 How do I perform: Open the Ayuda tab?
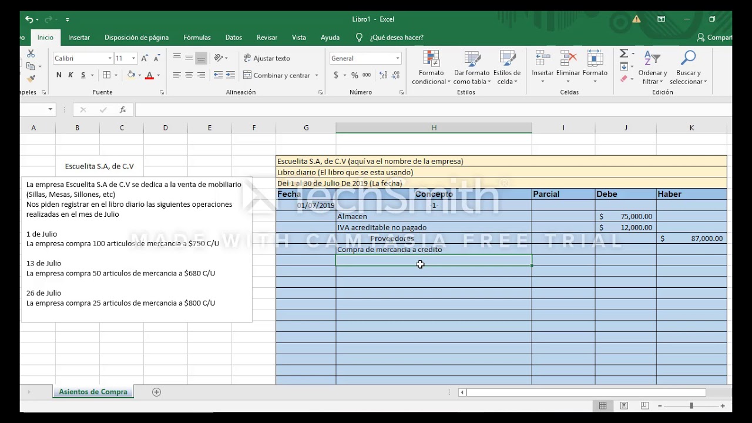pos(330,37)
